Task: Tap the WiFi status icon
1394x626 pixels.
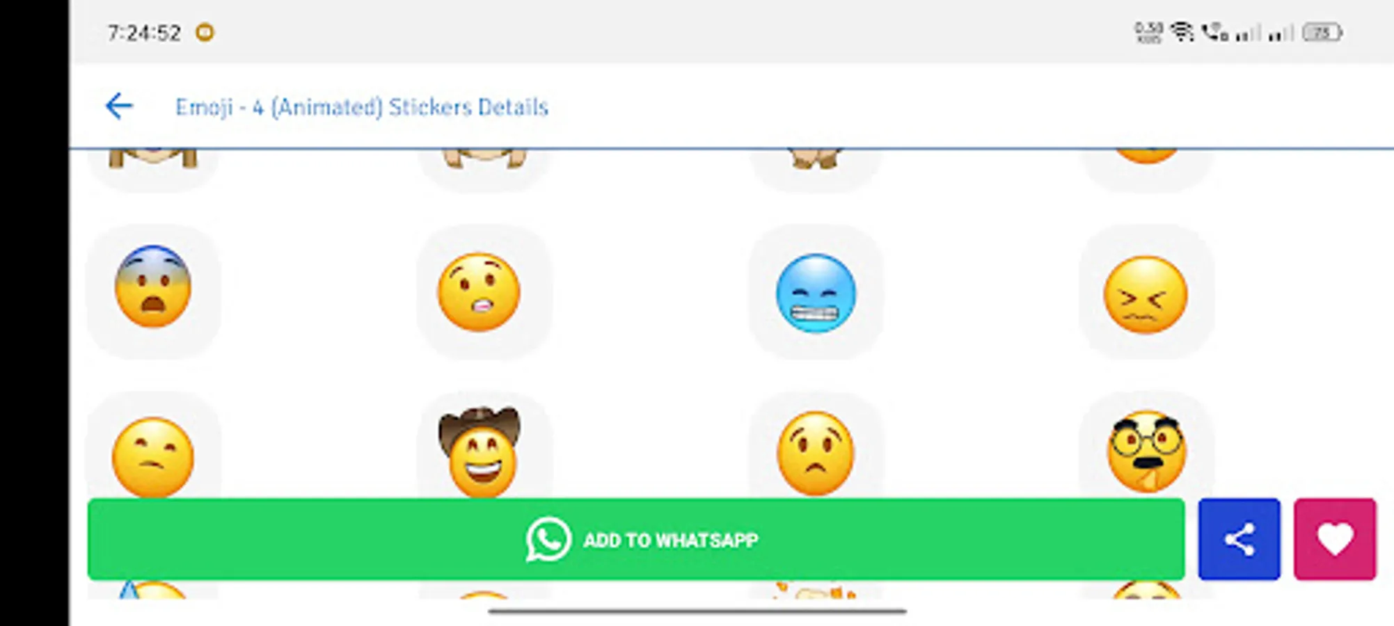Action: pyautogui.click(x=1182, y=32)
